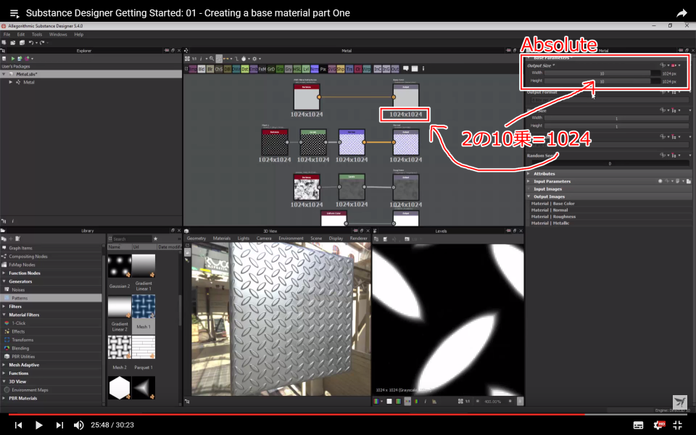The height and width of the screenshot is (435, 696).
Task: Add a Distance (Dst) node from toolbar
Action: (x=245, y=69)
